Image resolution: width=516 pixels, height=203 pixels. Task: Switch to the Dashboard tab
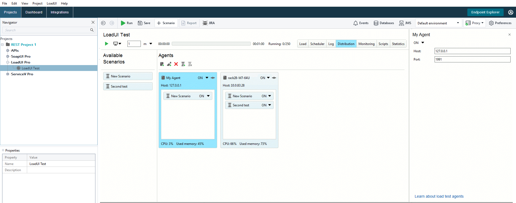click(34, 12)
